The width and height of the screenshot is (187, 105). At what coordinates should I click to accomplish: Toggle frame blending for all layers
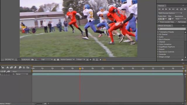[x=11, y=68]
